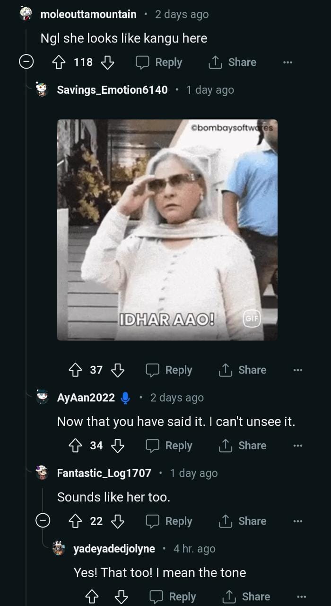Reply to moleouttamountain's comment

click(159, 62)
